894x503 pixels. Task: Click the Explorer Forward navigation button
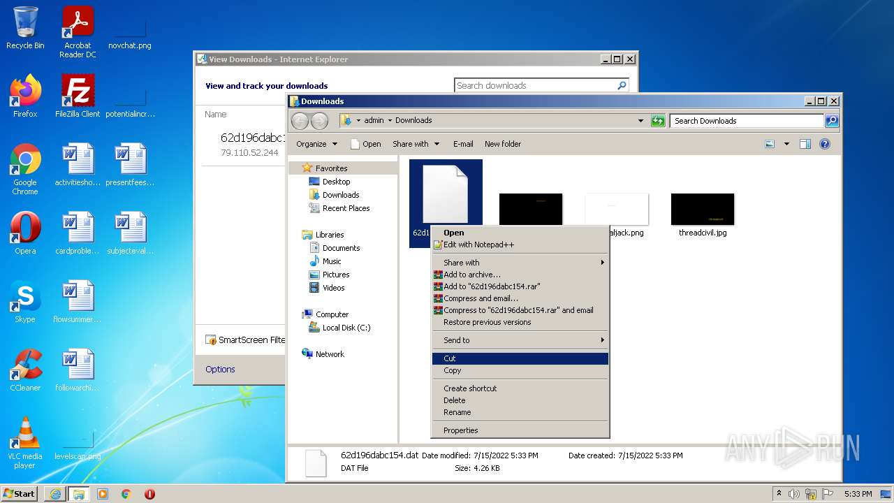[x=319, y=121]
